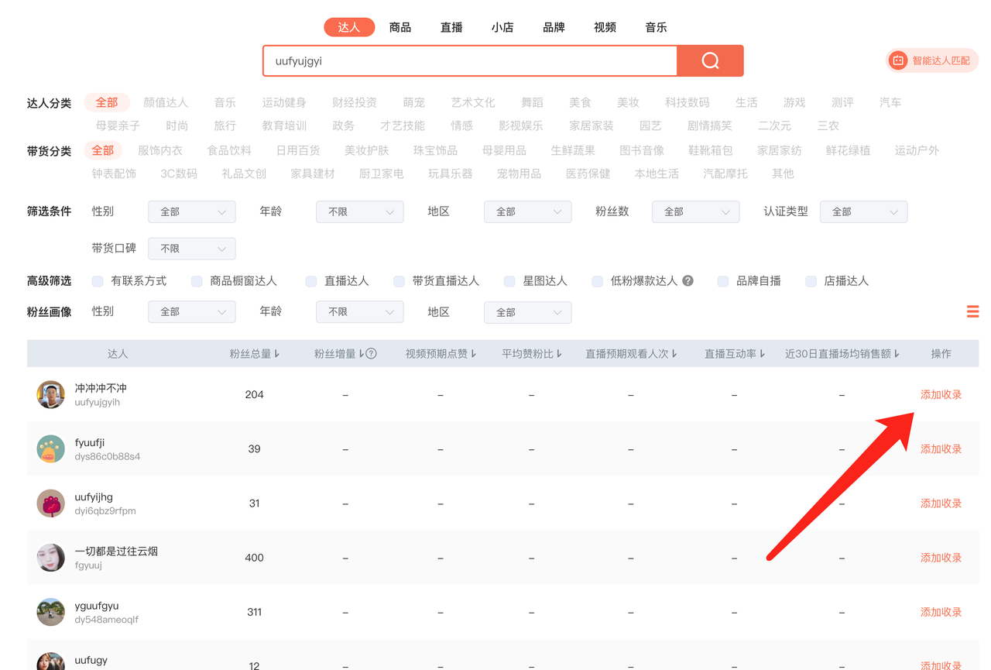Filter by 颜值达人 category

(166, 102)
